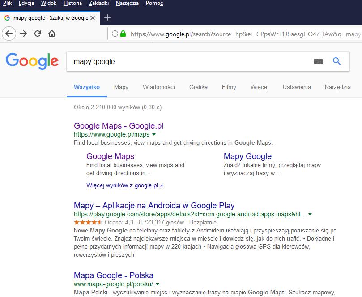The height and width of the screenshot is (297, 362).
Task: Switch to the Grafika results tab
Action: [198, 87]
